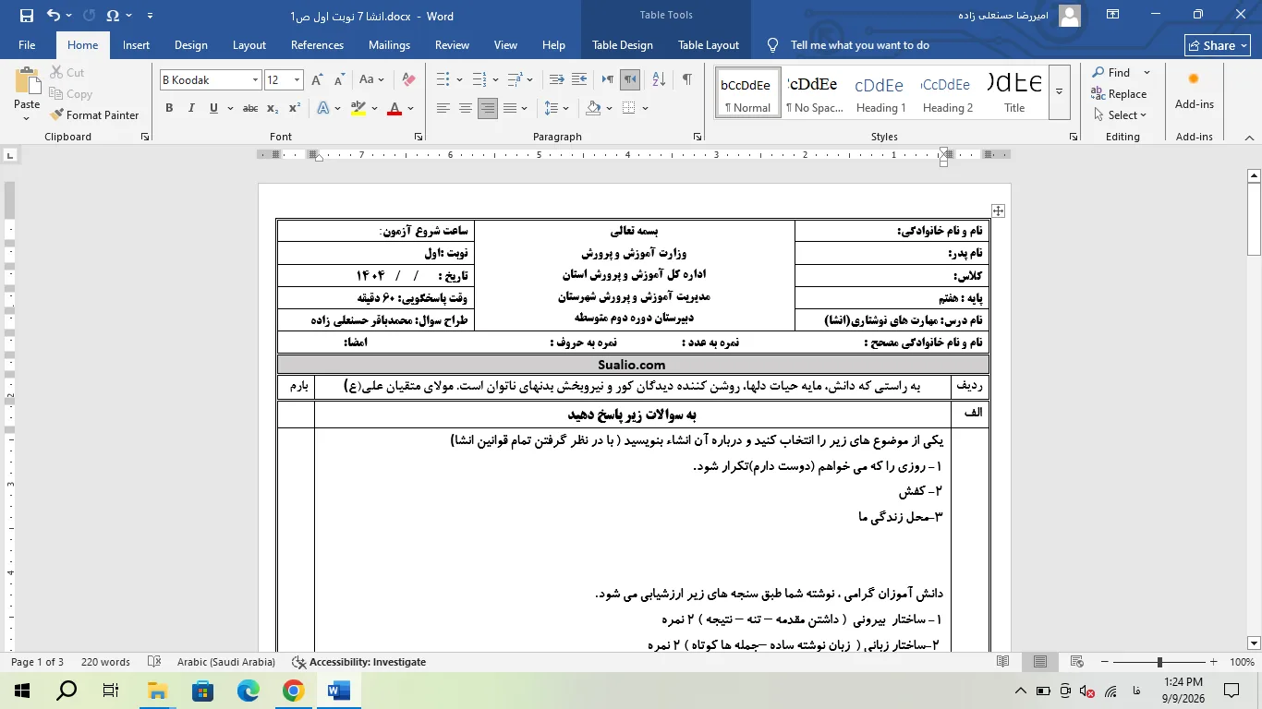Center-align the paragraph
The image size is (1262, 709).
tap(466, 108)
